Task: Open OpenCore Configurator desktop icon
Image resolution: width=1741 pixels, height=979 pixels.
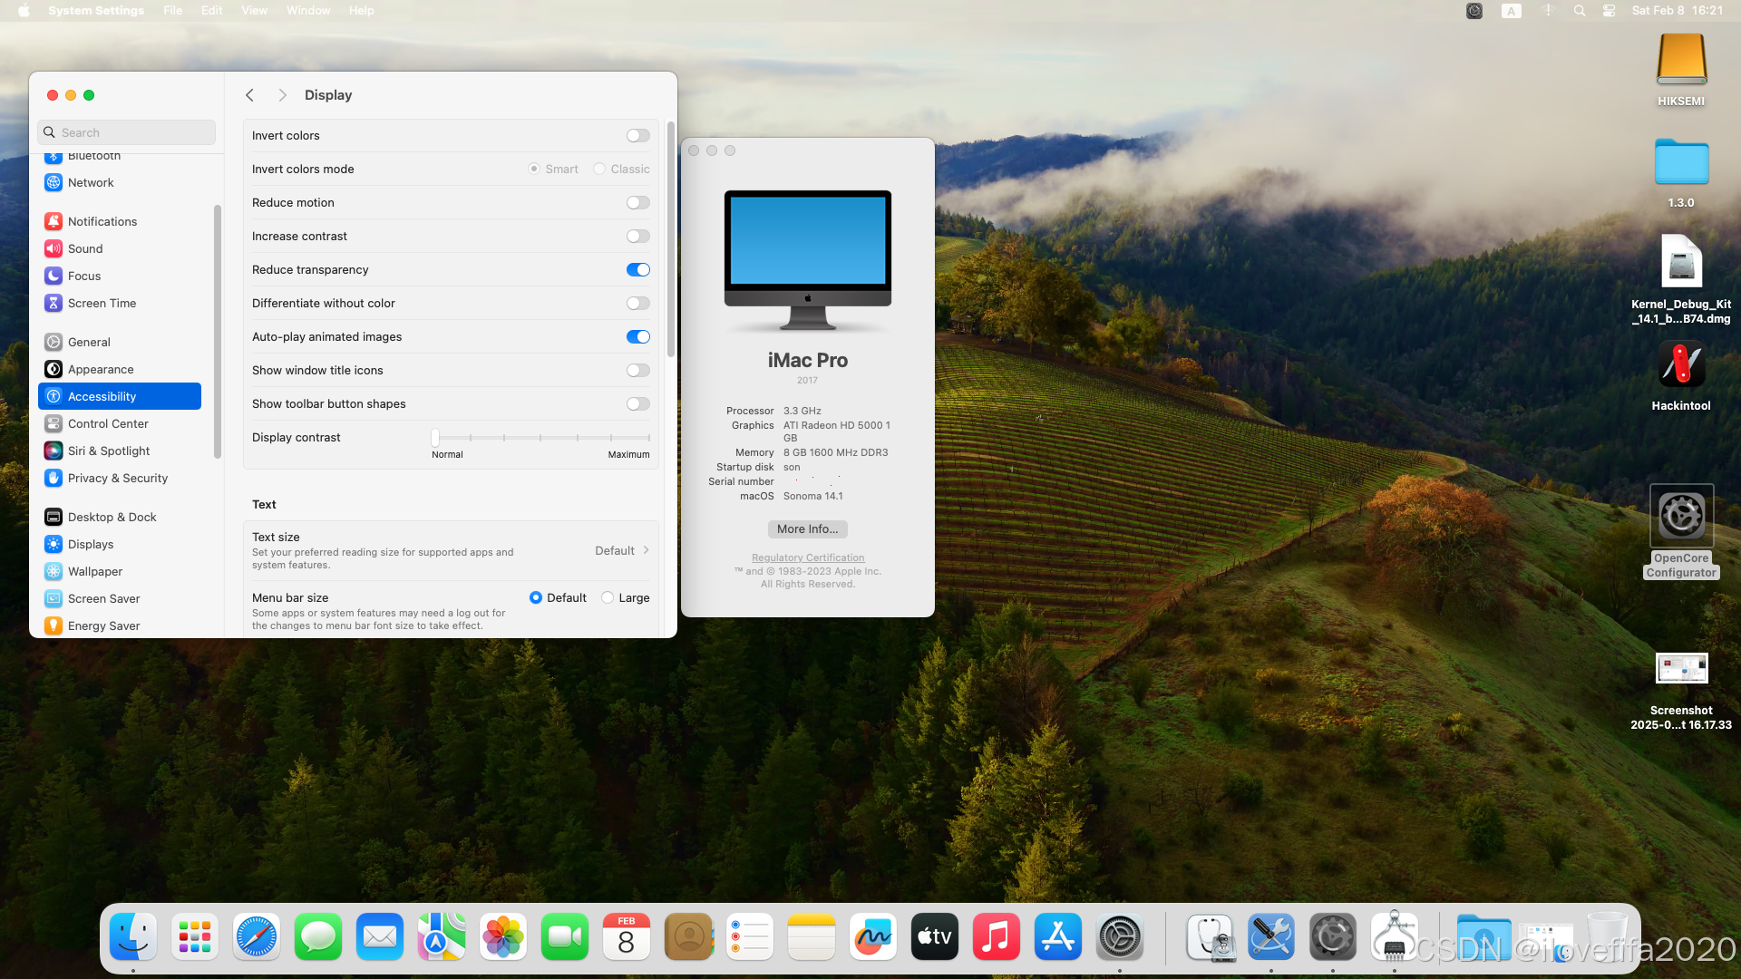Action: [x=1681, y=517]
